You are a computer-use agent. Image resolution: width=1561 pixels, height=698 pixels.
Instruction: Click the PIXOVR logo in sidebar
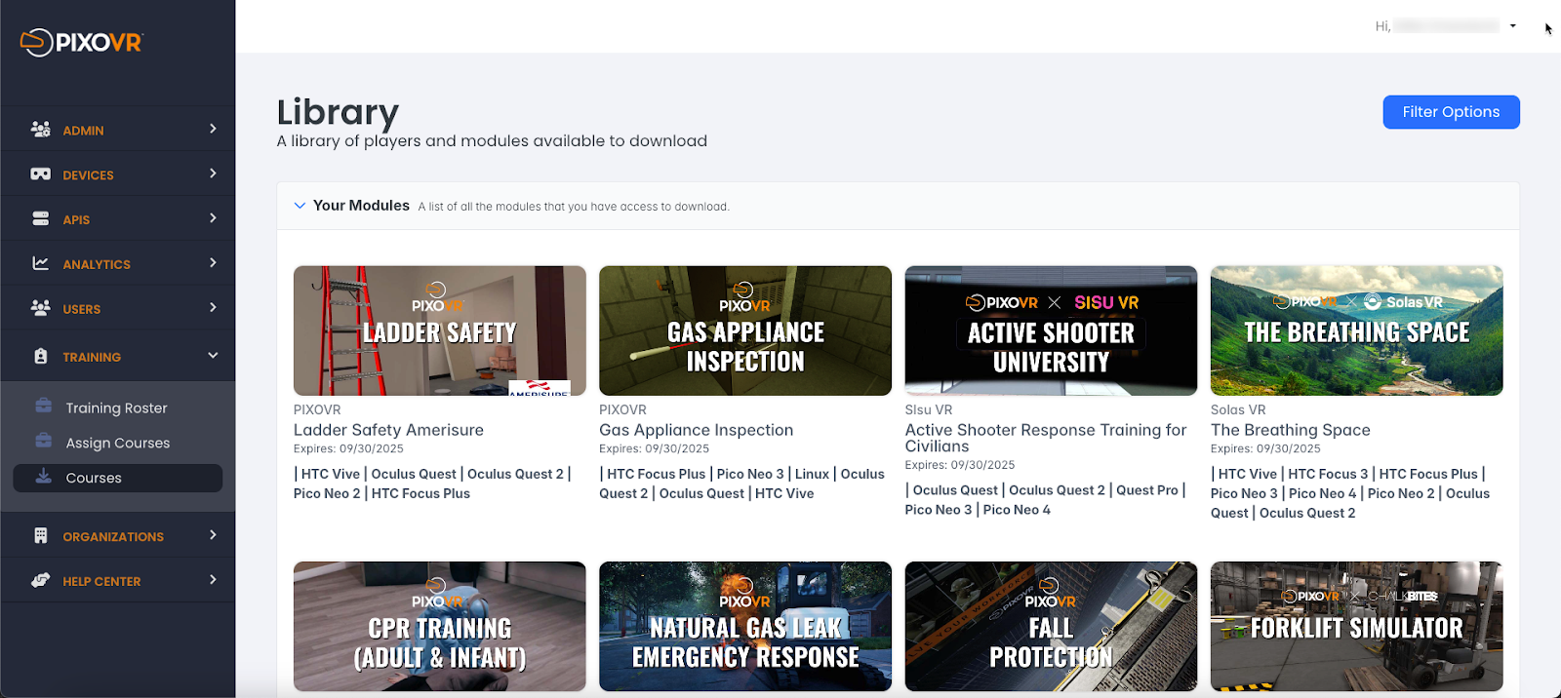pyautogui.click(x=82, y=42)
